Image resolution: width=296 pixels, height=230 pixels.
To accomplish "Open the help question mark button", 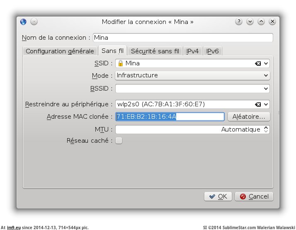I will tap(239, 22).
